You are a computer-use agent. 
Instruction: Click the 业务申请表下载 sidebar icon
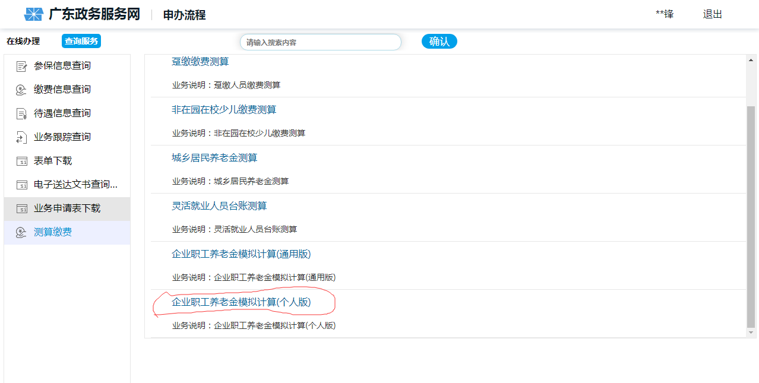(x=21, y=208)
